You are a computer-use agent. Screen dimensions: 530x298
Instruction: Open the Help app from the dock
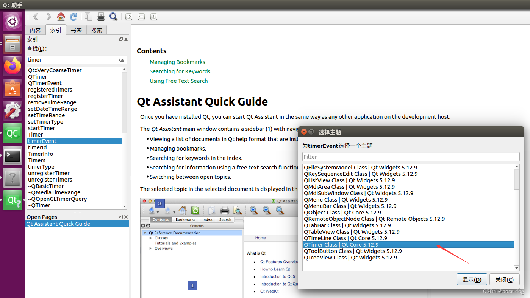click(x=13, y=178)
